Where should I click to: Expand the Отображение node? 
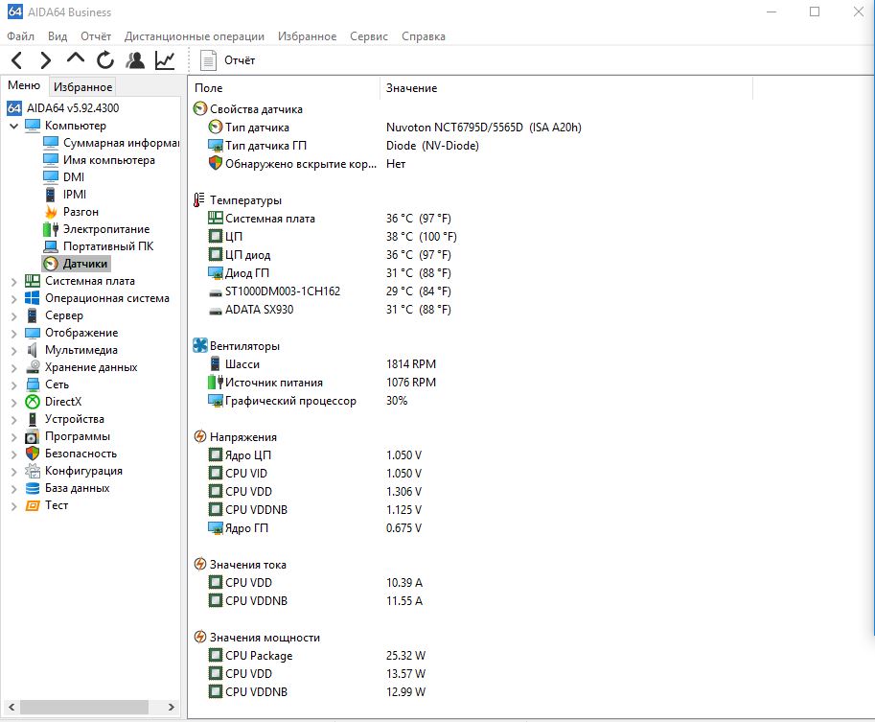pos(14,334)
